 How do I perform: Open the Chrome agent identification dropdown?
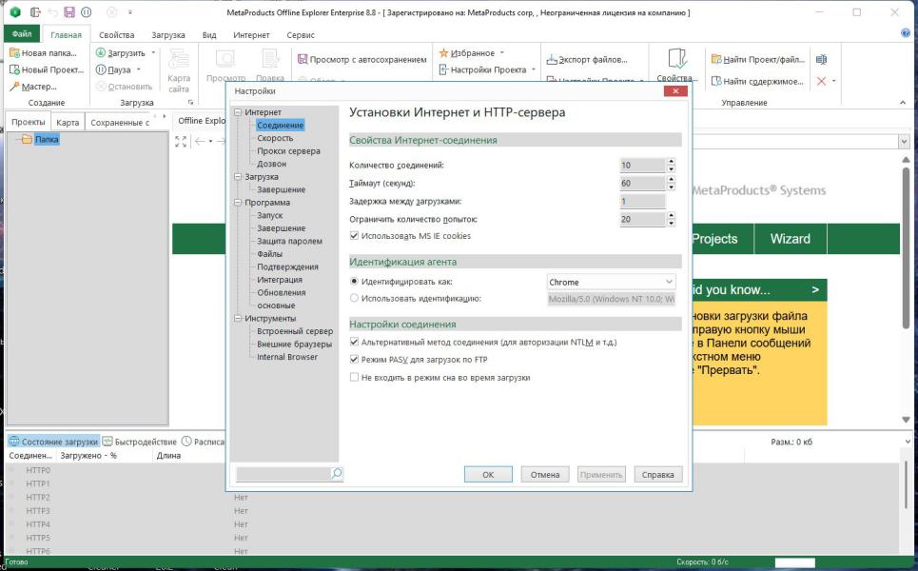(670, 282)
